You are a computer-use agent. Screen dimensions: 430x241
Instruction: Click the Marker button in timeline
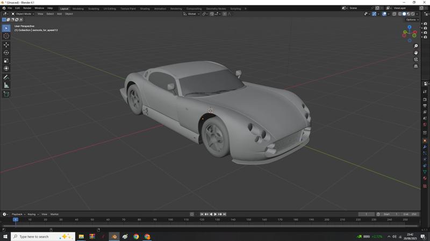[54, 214]
